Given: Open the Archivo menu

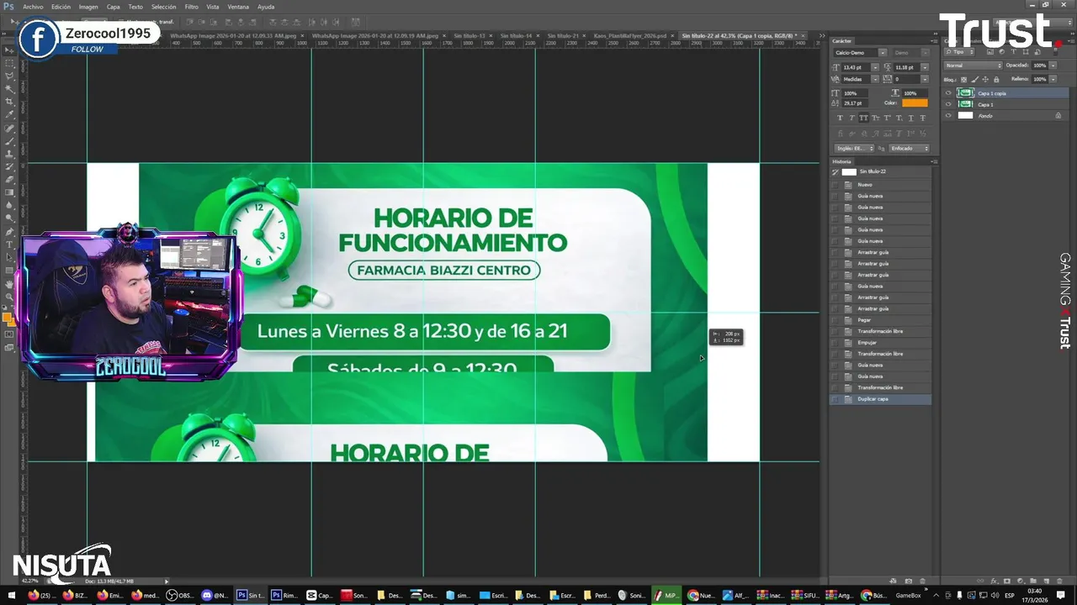Looking at the screenshot, I should point(33,7).
